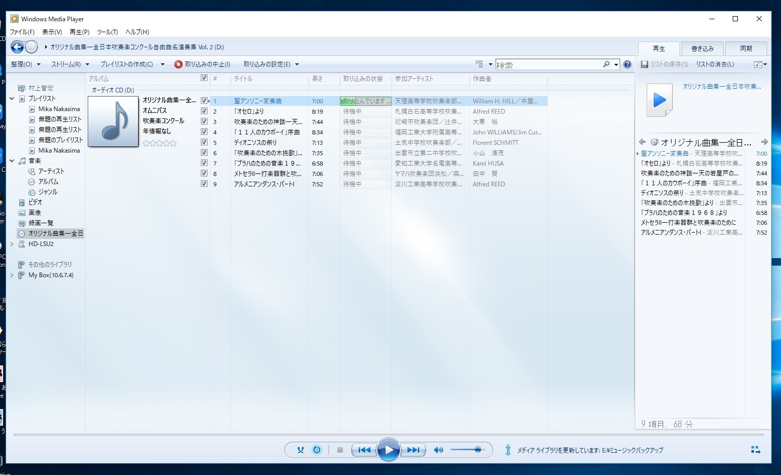This screenshot has height=475, width=781.
Task: Open the view options icon beside search
Action: (x=479, y=64)
